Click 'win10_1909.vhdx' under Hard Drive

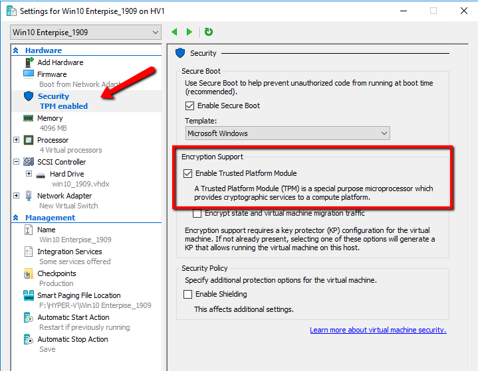(80, 184)
